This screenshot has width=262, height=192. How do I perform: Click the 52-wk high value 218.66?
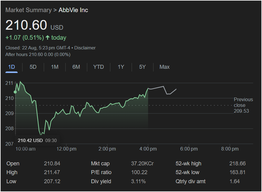tap(237, 164)
